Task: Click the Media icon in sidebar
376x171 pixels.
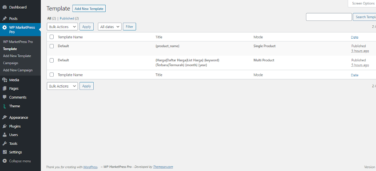Action: tap(4, 80)
